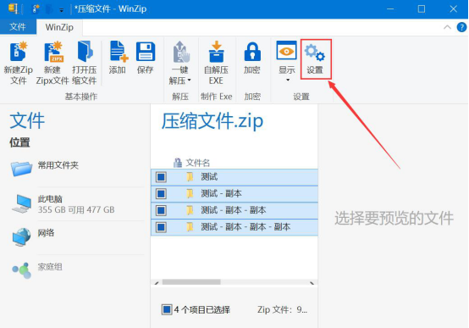Screen dimensions: 469x328
Task: Click the 文件名 column header
Action: tap(198, 163)
